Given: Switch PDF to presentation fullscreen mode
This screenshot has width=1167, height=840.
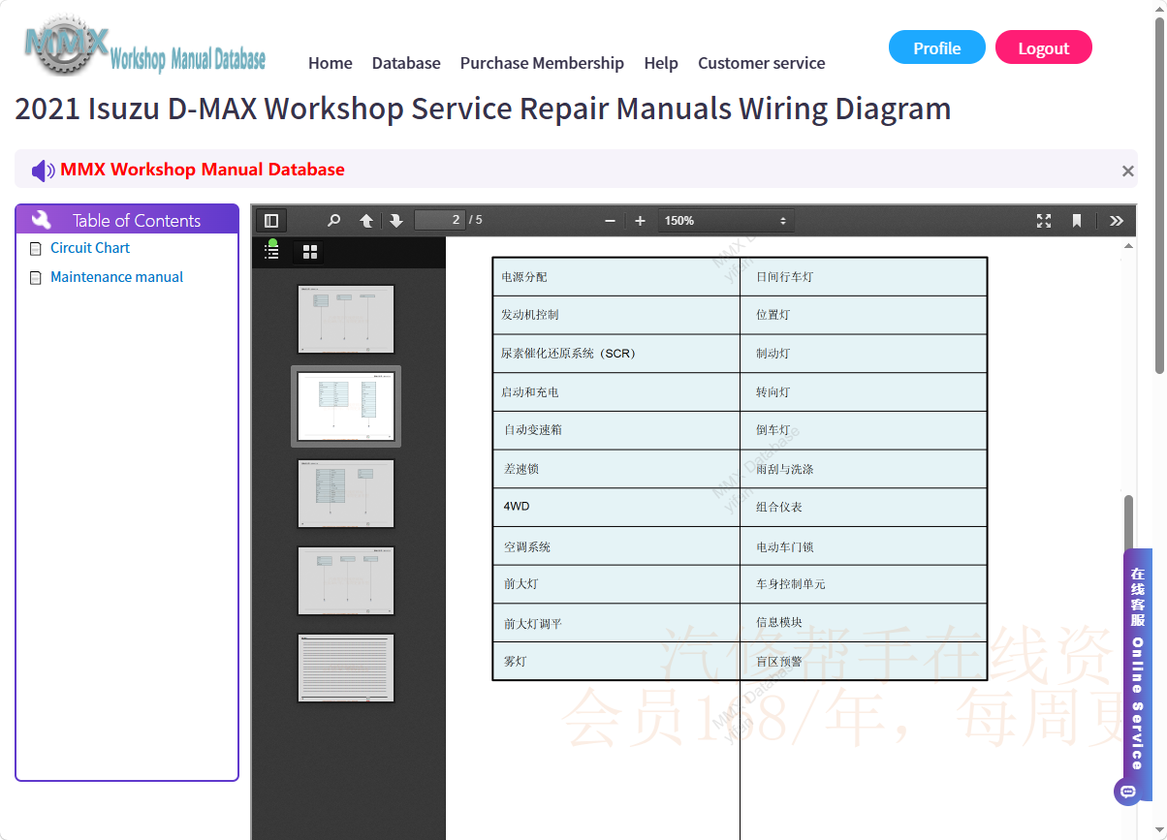Looking at the screenshot, I should [x=1044, y=221].
